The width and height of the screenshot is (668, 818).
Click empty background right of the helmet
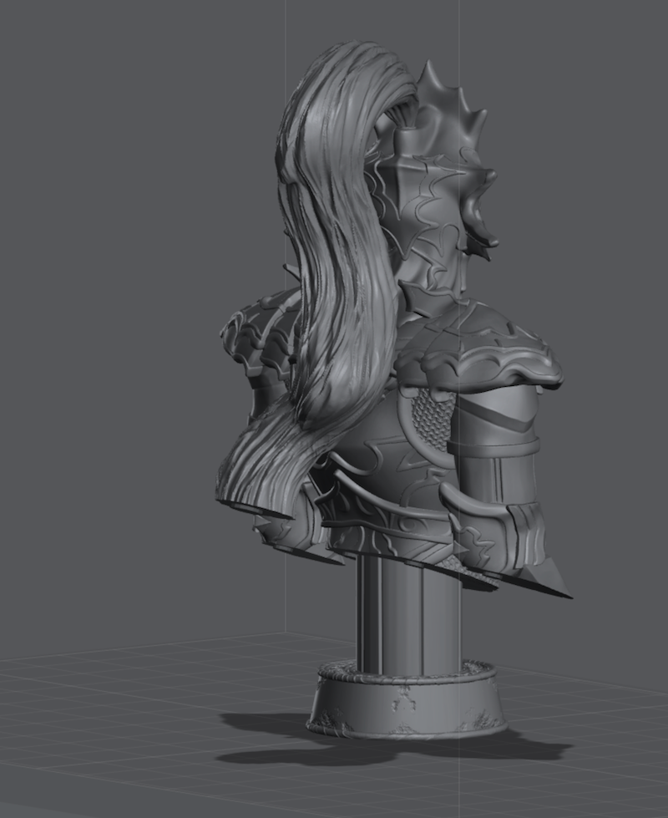pos(584,167)
